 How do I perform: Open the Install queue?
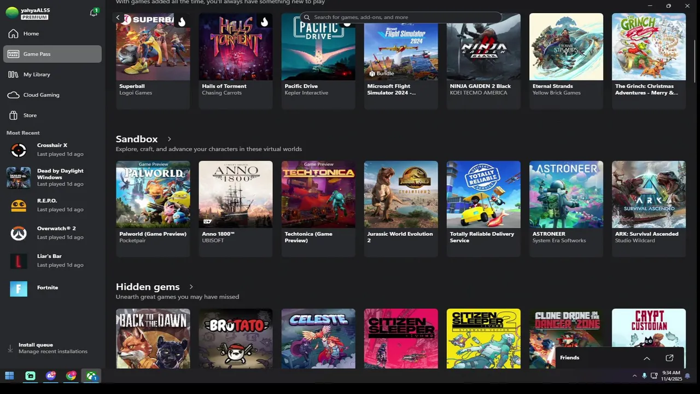pos(52,348)
